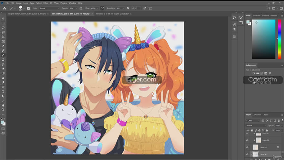The width and height of the screenshot is (284, 160).
Task: Toggle visibility of Layer 26
Action: coord(248,140)
